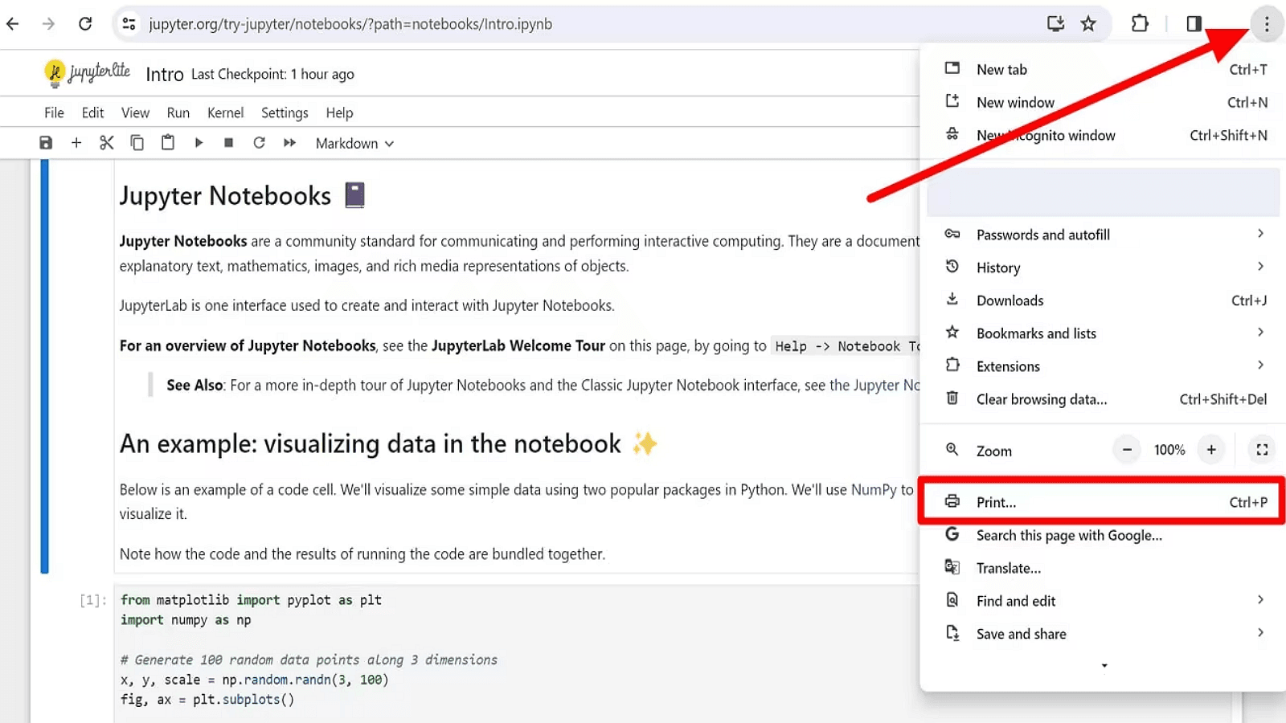Open Downloads from Chrome menu

1103,300
